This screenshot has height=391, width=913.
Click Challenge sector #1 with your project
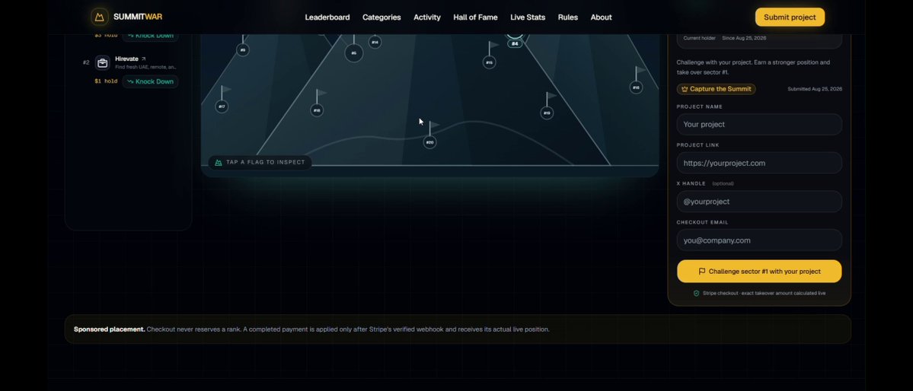pos(759,271)
